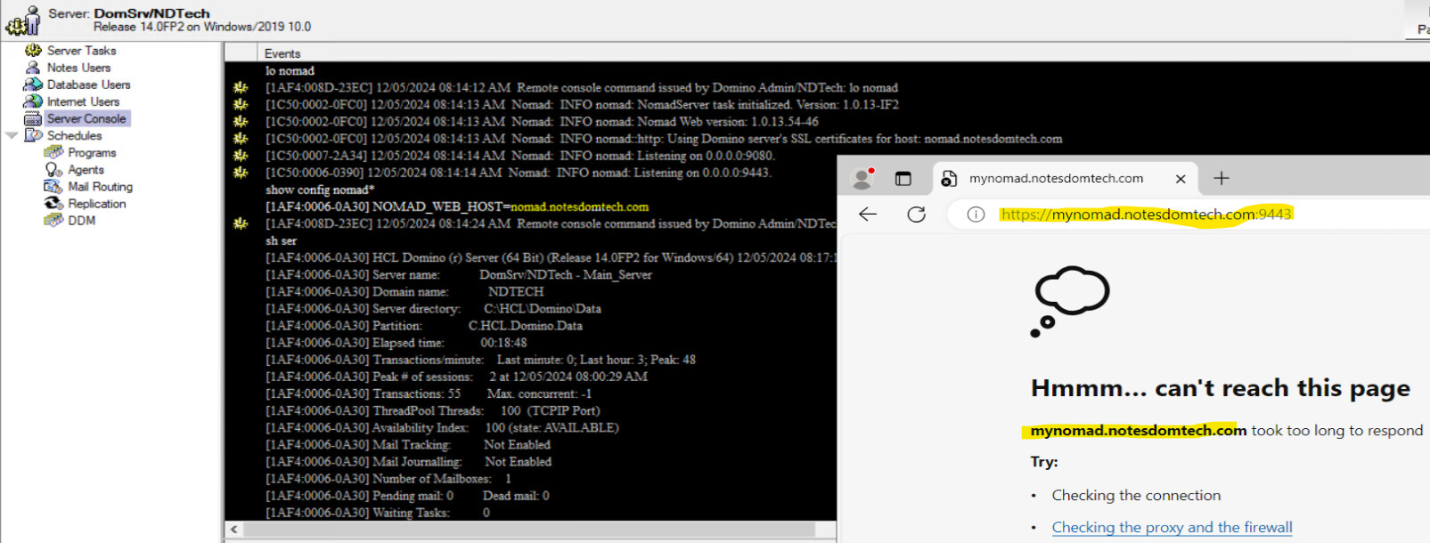The image size is (1430, 543).
Task: Select the mynomad.notesdomtech.com browser tab
Action: [x=1066, y=178]
